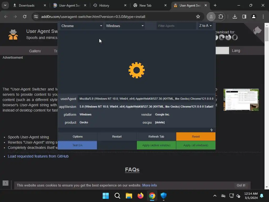Open the Chrome three-dot menu

(x=263, y=17)
